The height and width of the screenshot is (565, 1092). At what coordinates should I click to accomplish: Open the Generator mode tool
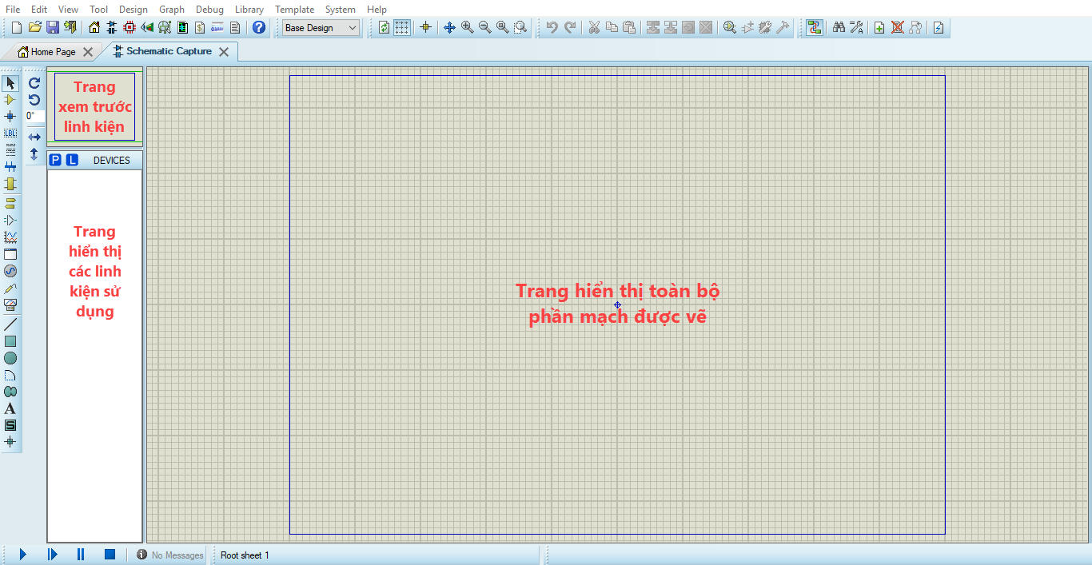tap(10, 271)
